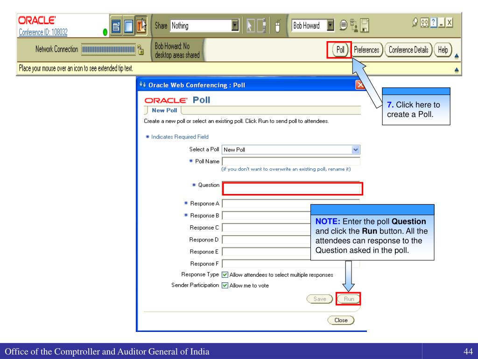Viewport: 478px width, 359px height.
Task: Click the attendees network icon
Action: [354, 26]
